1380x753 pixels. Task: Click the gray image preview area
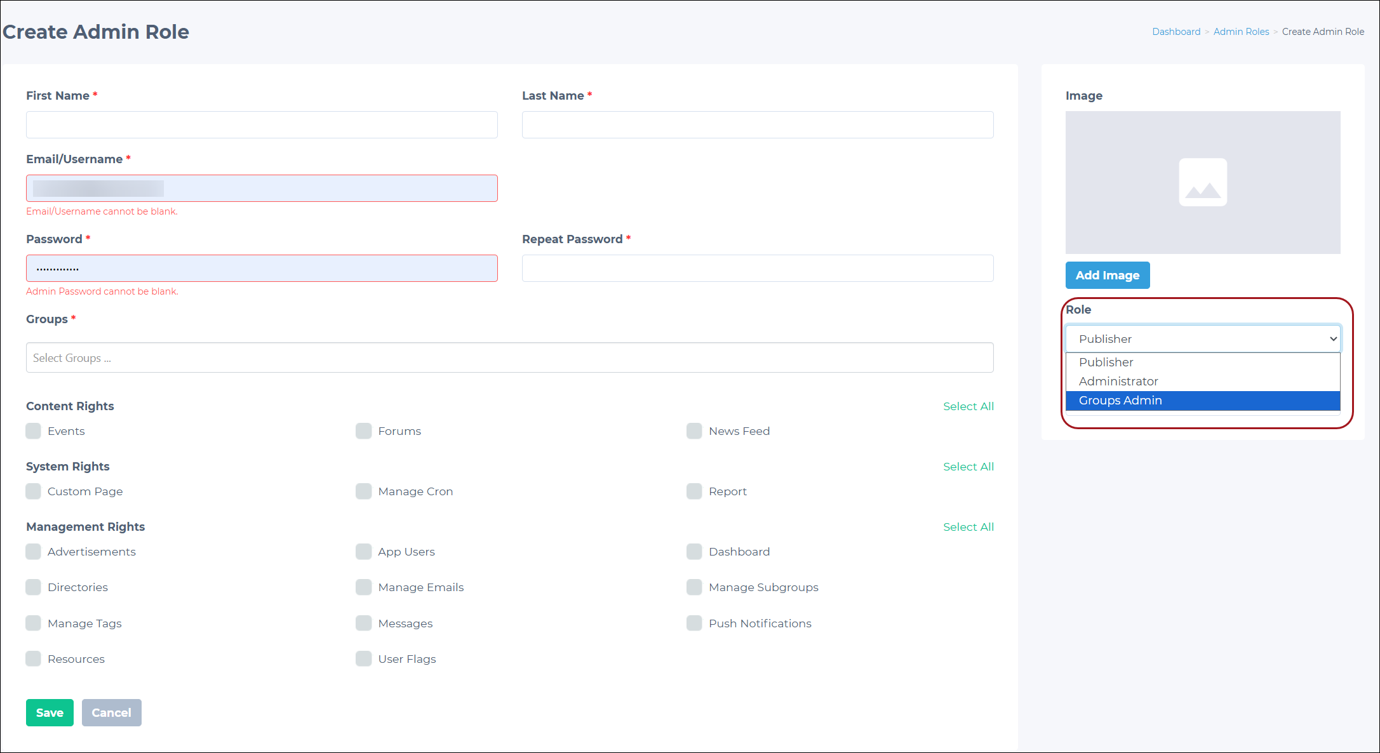(x=1203, y=183)
